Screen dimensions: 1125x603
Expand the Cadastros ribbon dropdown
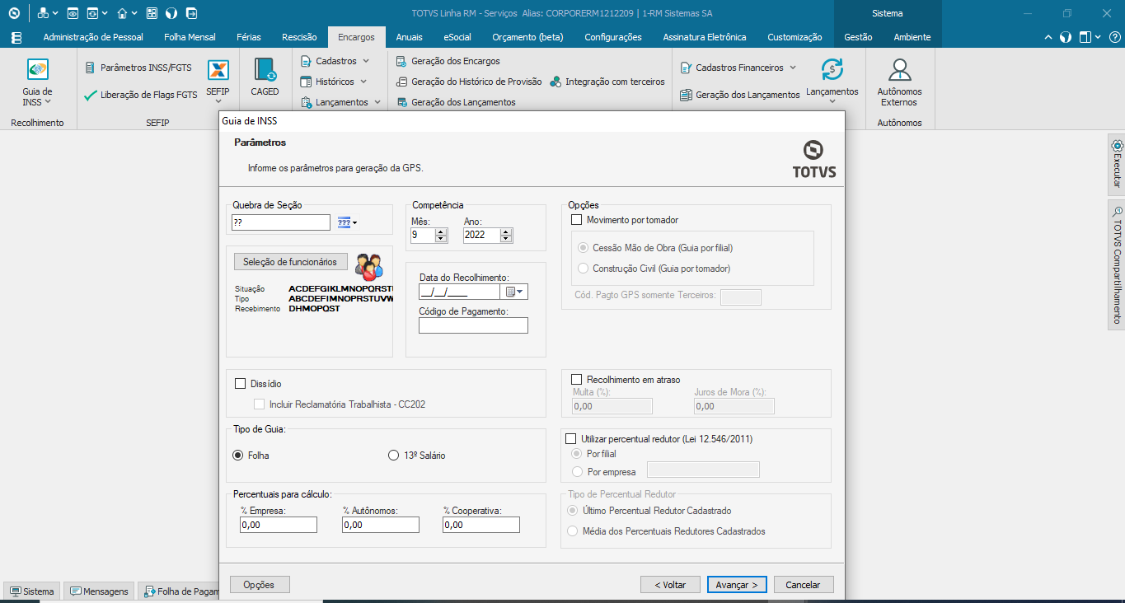(366, 61)
